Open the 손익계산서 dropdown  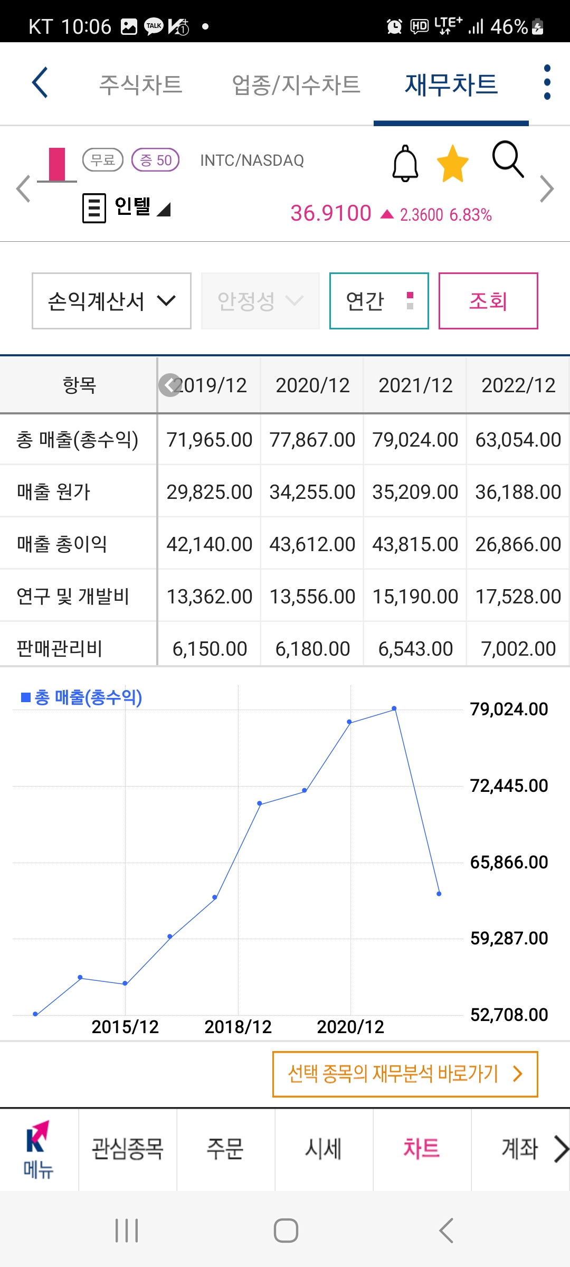coord(111,301)
